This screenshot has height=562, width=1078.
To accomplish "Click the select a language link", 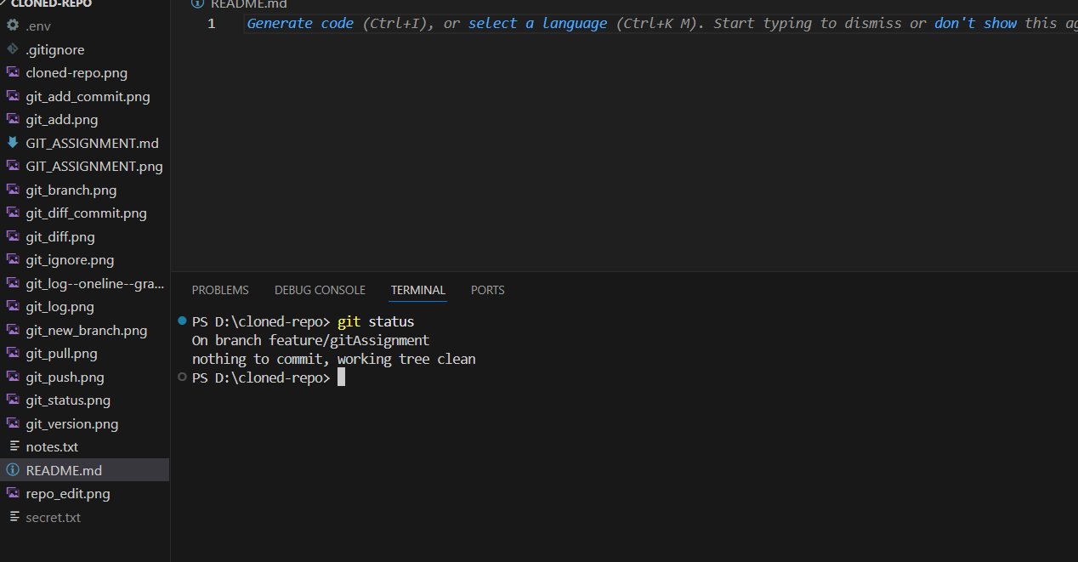I will point(537,23).
